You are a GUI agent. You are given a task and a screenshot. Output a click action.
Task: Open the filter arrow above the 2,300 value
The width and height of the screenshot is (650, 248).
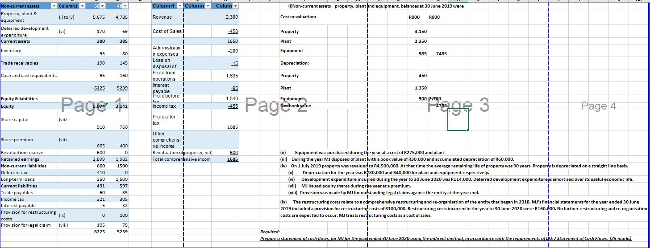[x=236, y=6]
